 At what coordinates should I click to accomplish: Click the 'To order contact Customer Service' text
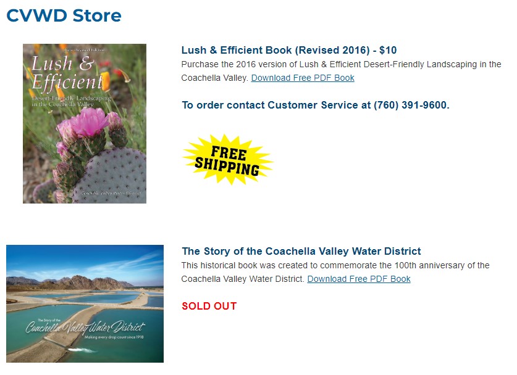(276, 105)
